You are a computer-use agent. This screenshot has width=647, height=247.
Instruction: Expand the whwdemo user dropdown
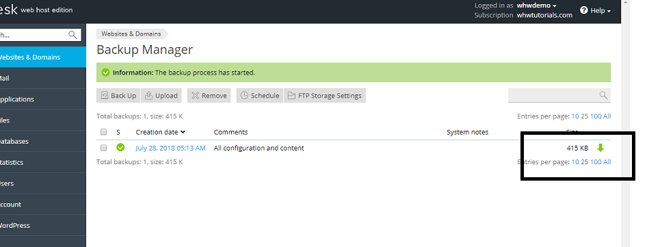[x=536, y=5]
